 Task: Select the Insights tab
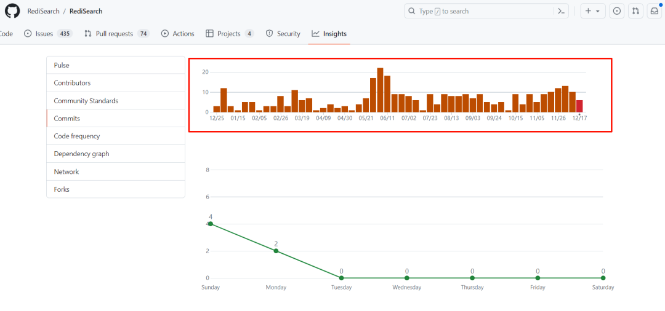[329, 34]
